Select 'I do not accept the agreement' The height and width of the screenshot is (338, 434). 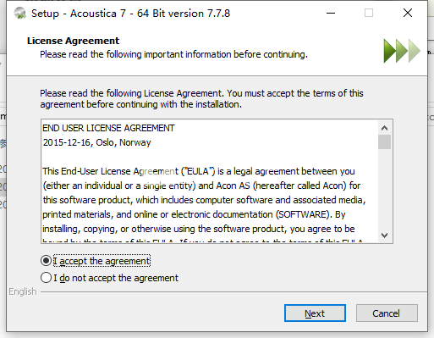46,278
